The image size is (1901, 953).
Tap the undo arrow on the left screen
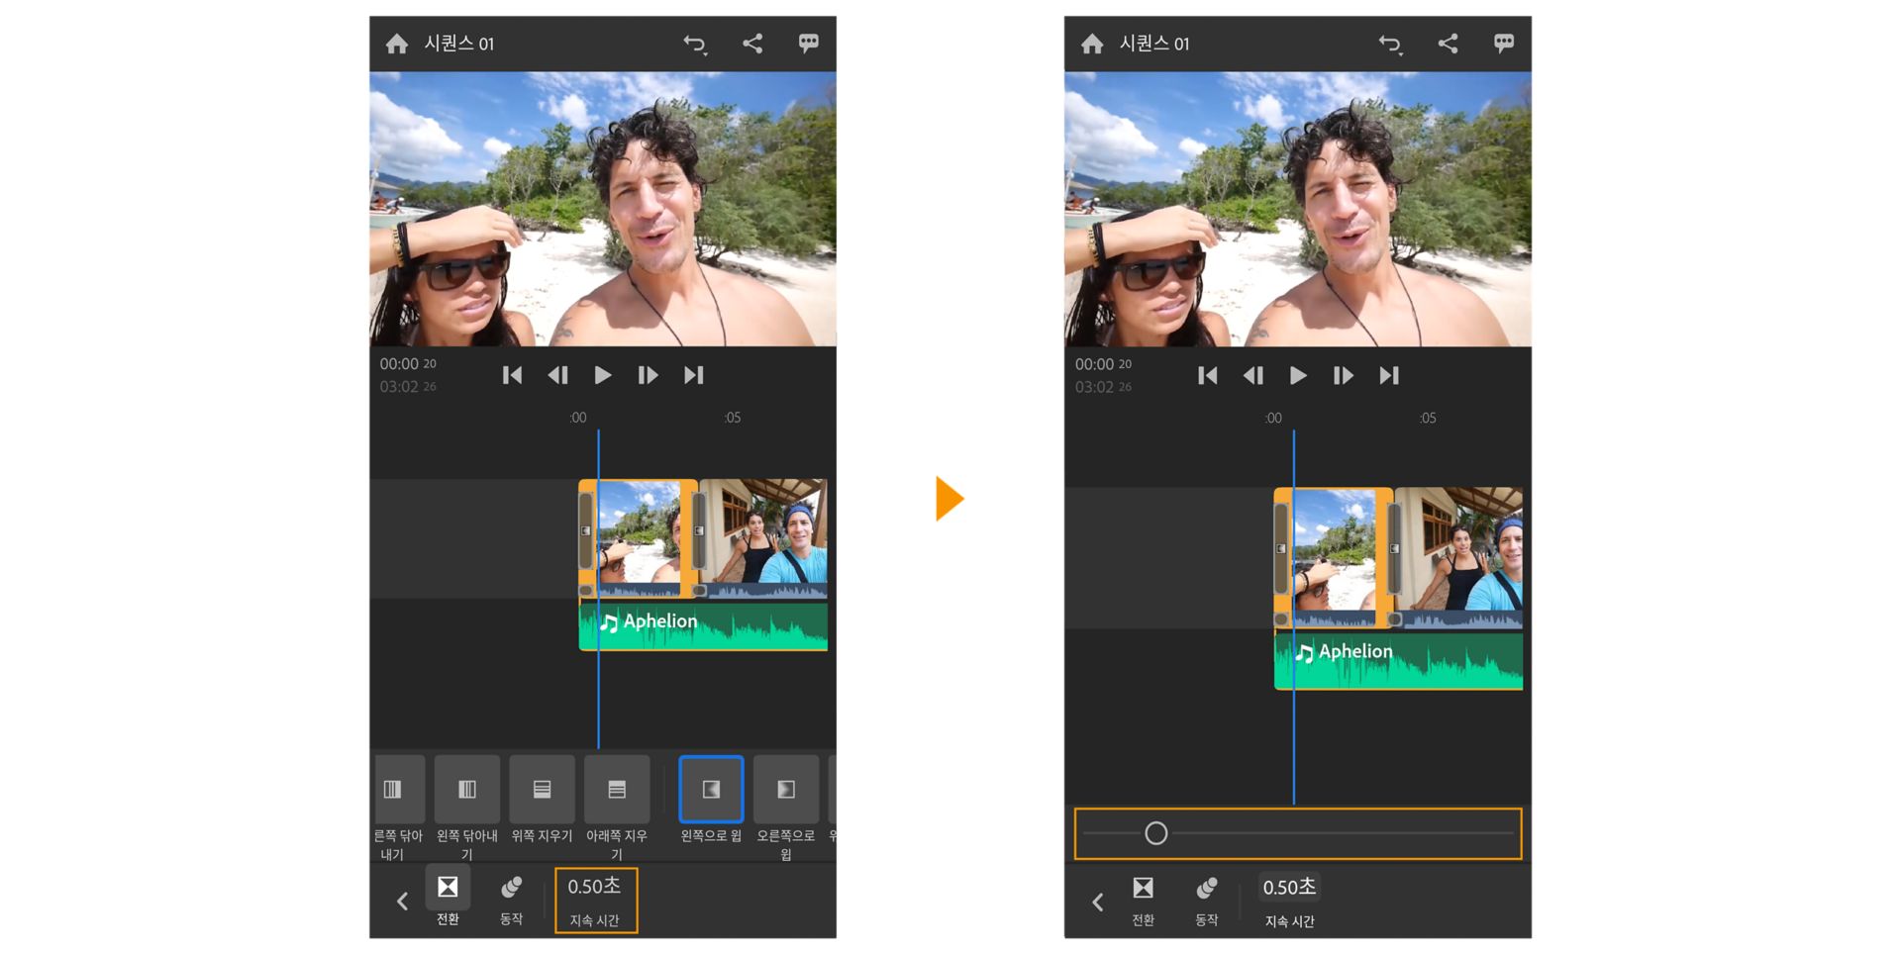click(695, 44)
